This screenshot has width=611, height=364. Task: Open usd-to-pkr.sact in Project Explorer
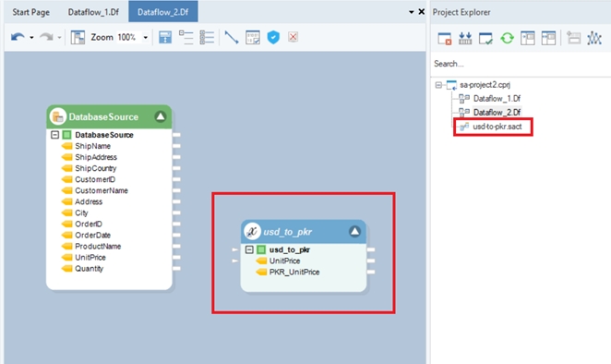click(497, 127)
